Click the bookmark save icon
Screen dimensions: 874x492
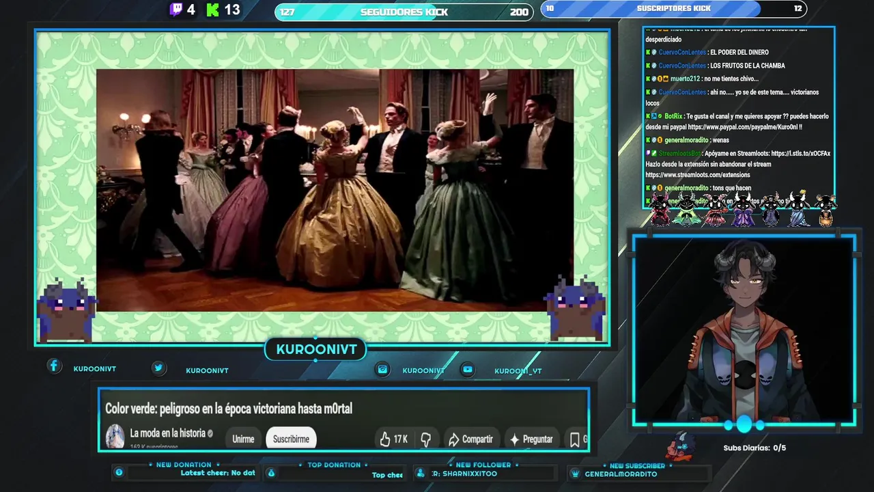tap(575, 439)
